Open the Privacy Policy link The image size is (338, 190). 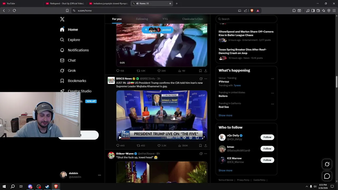pos(243,180)
